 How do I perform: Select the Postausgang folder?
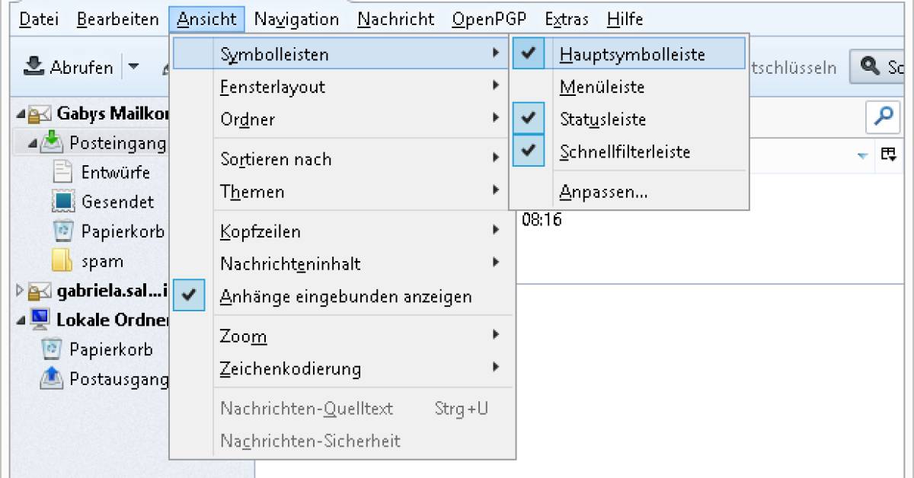tap(119, 378)
